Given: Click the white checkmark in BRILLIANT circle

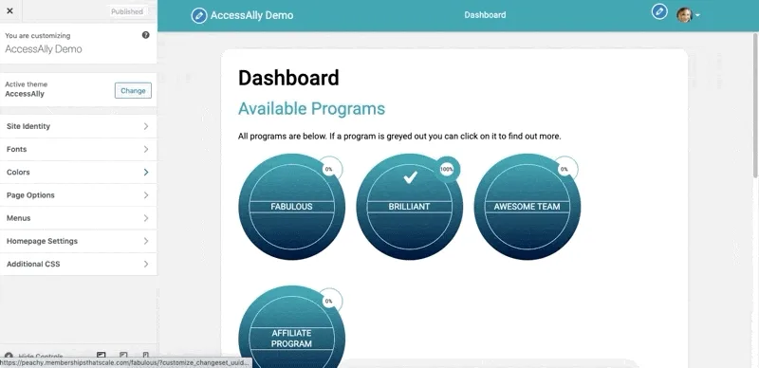Looking at the screenshot, I should click(410, 177).
